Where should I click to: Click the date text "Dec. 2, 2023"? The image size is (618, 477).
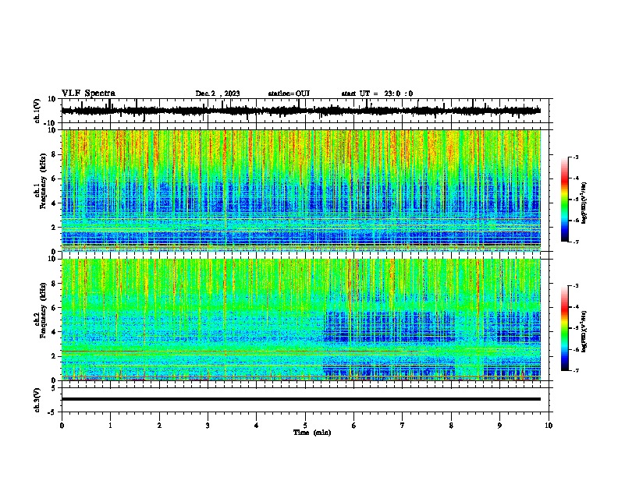[x=218, y=94]
